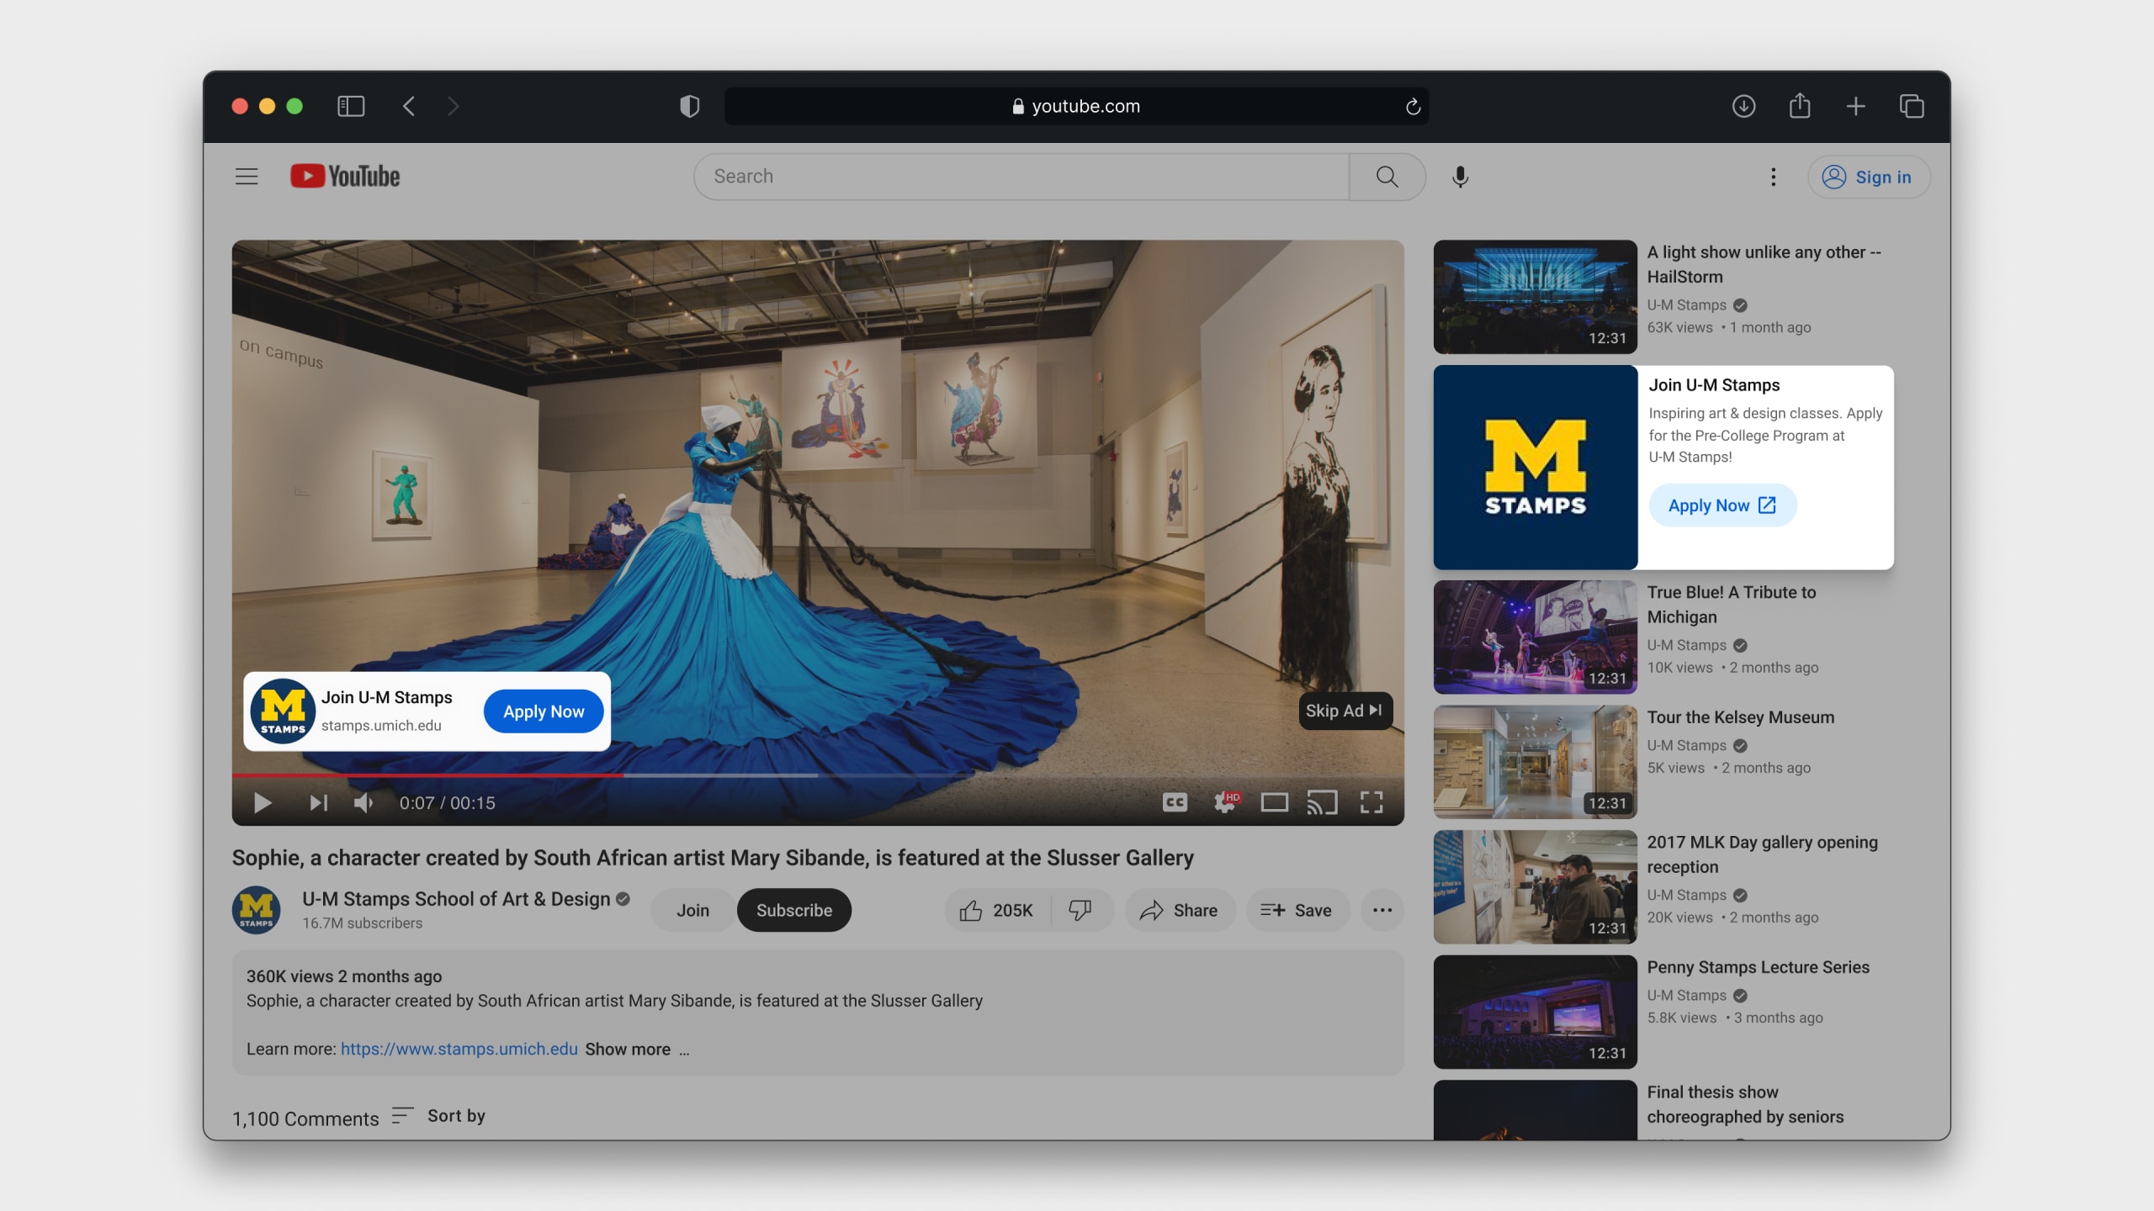Open the stamps.umich.edu description link
This screenshot has height=1211, width=2154.
point(459,1049)
